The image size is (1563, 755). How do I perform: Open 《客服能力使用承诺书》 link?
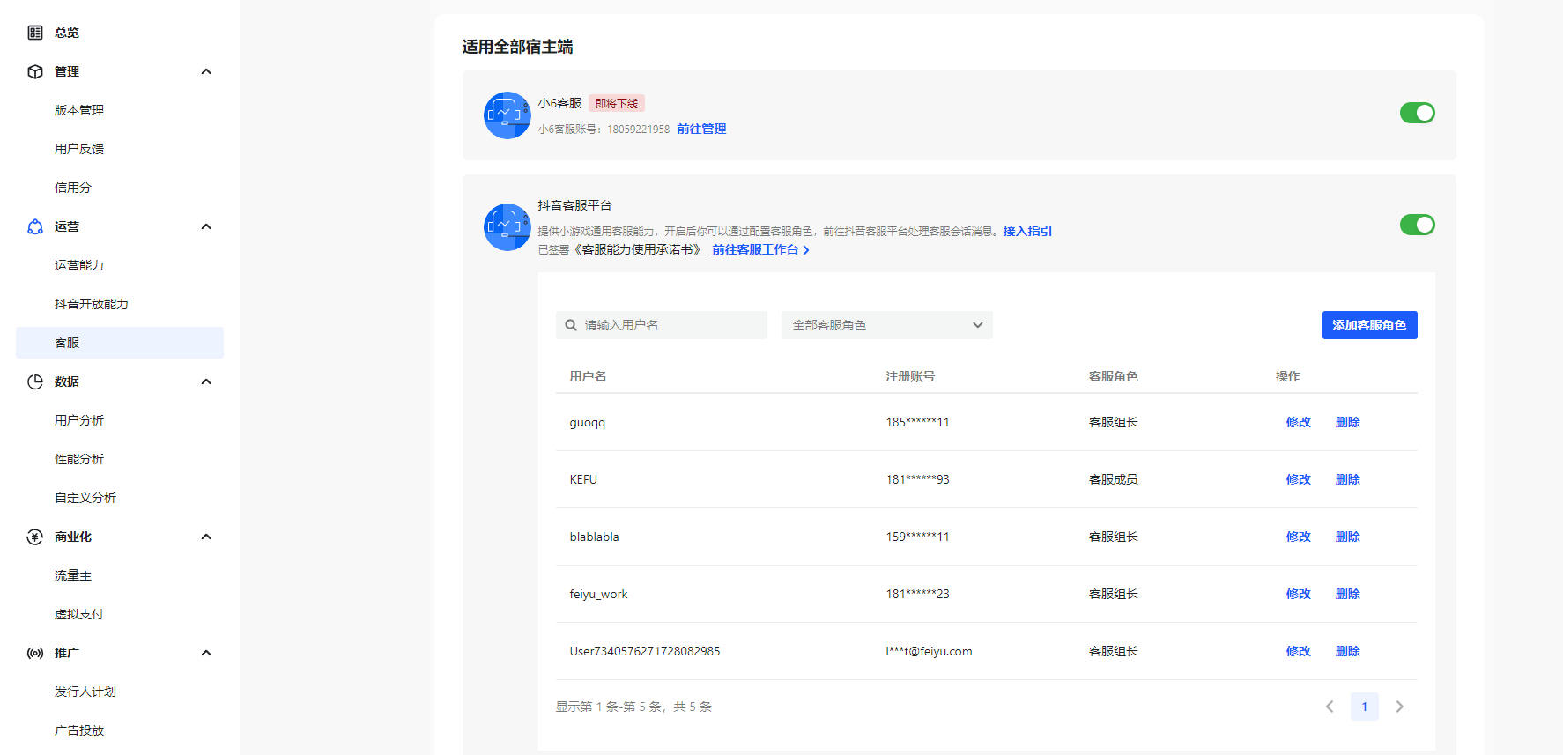637,249
